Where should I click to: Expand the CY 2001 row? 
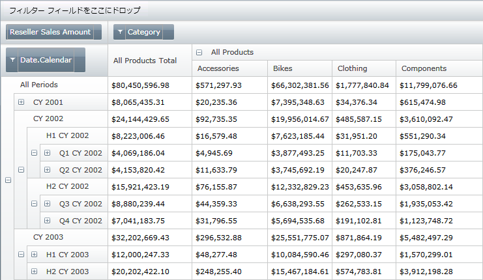pyautogui.click(x=21, y=102)
